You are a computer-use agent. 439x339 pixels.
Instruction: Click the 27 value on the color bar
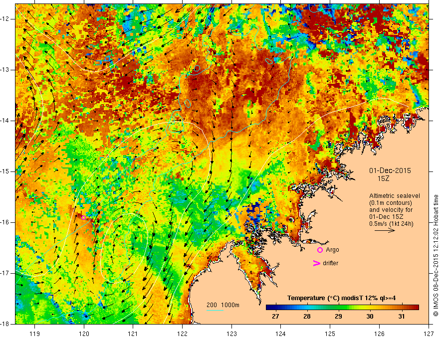(x=275, y=317)
